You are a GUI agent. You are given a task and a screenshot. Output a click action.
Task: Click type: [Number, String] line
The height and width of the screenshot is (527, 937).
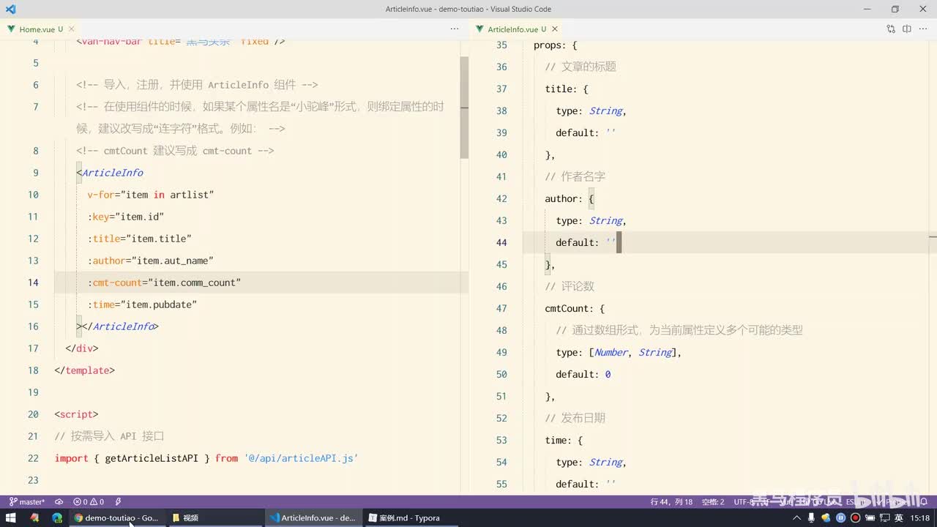click(x=619, y=352)
